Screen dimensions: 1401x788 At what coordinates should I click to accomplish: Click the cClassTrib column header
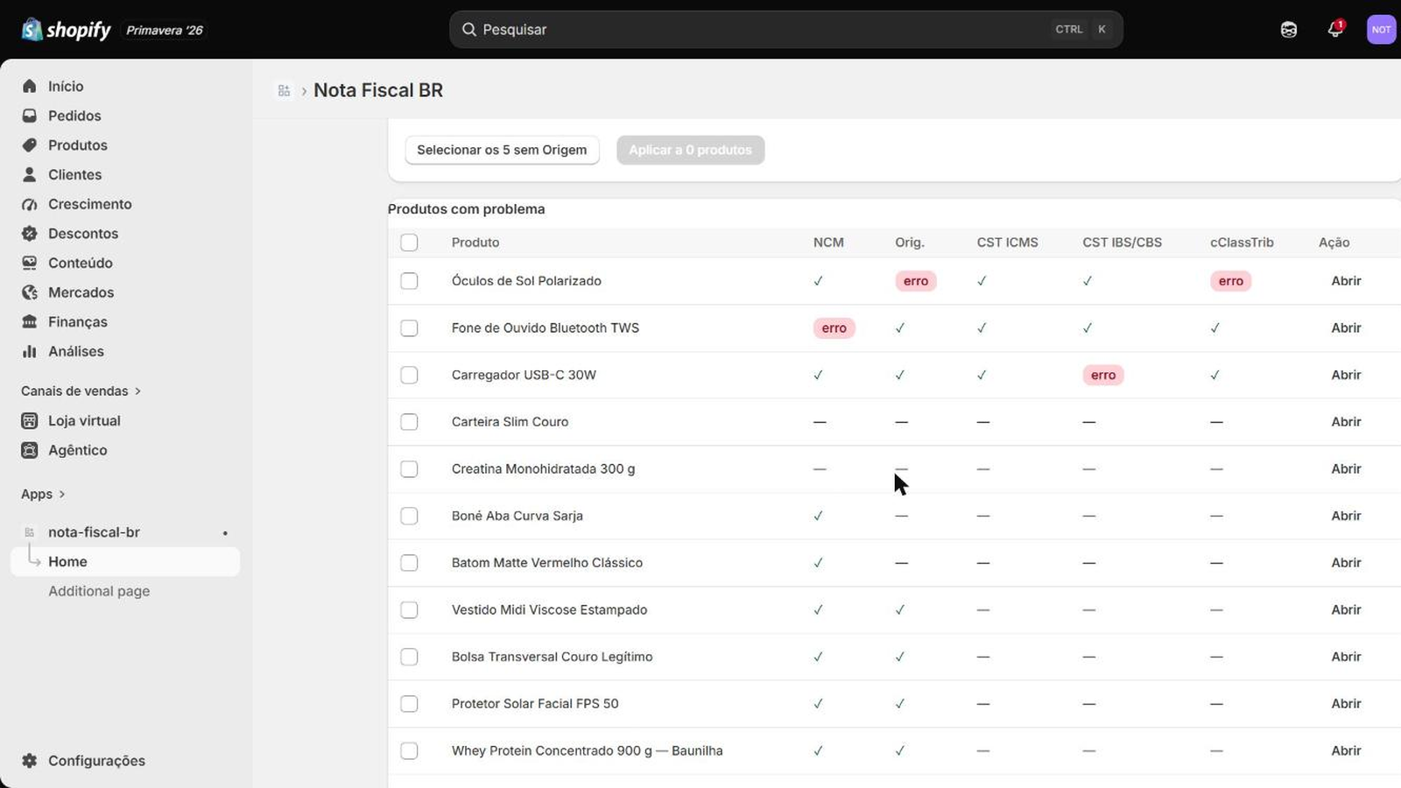(1242, 243)
